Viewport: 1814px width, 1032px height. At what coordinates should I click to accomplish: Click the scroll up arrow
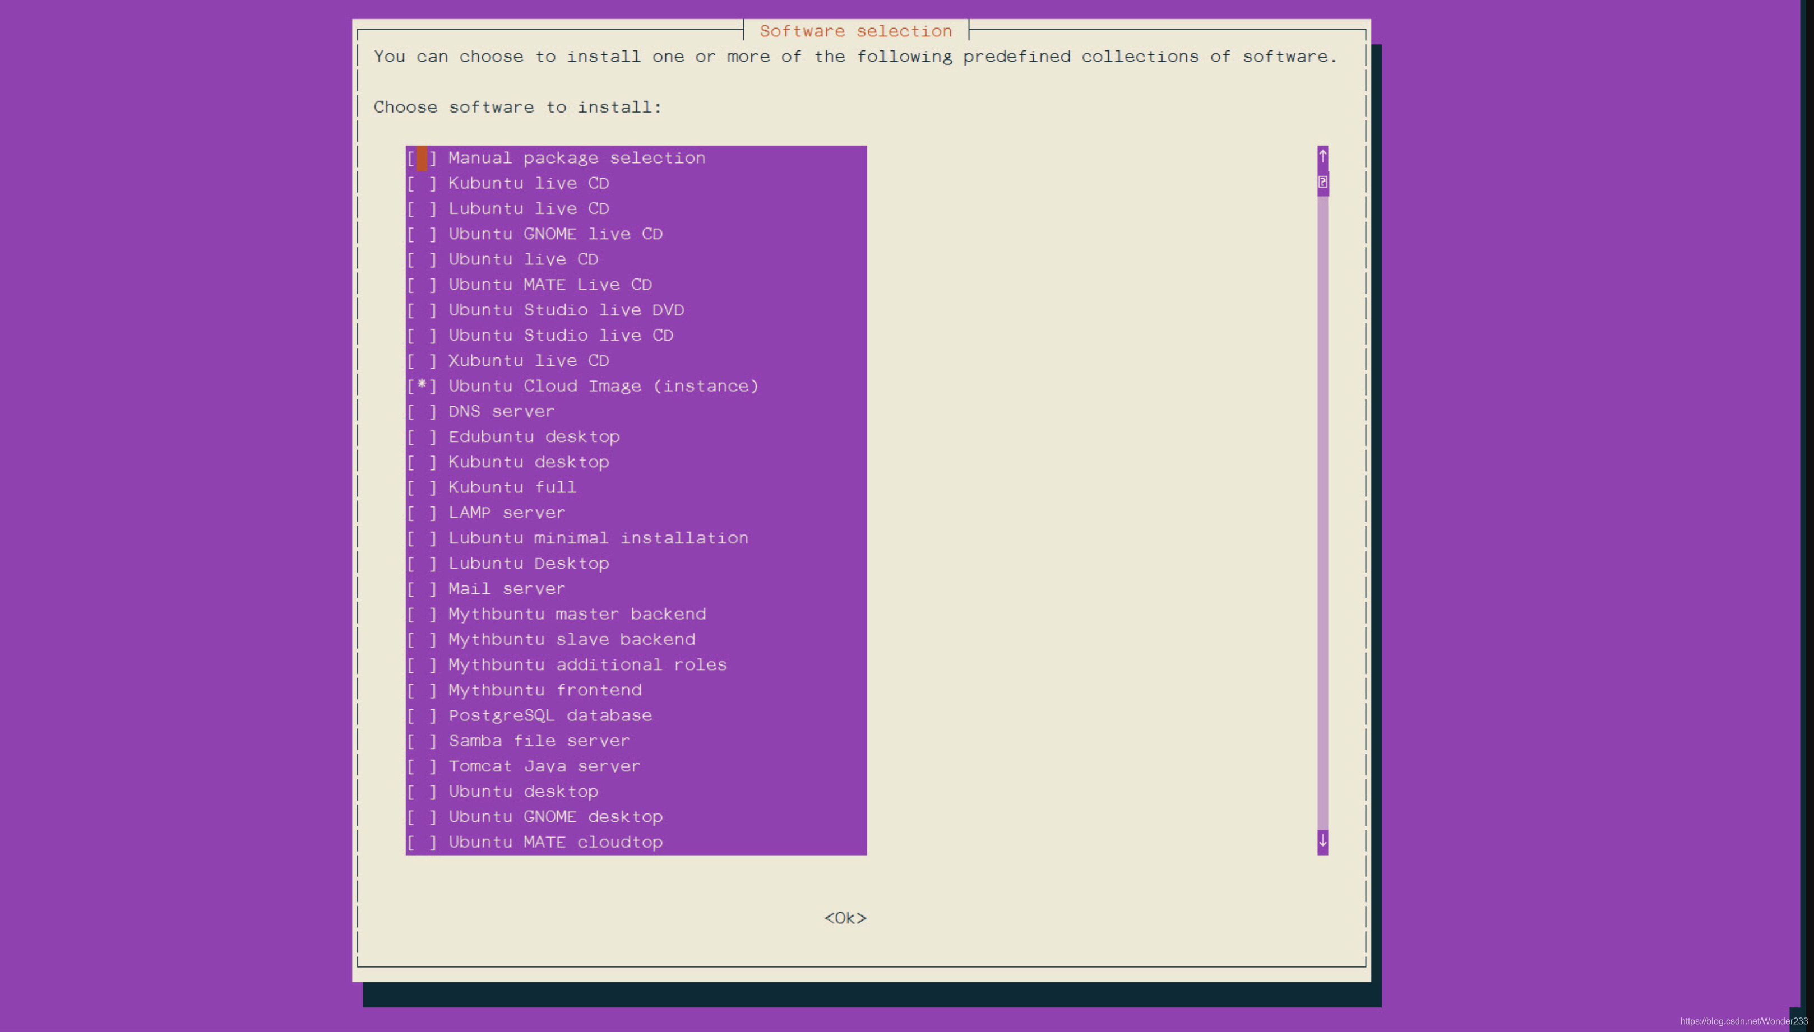[1322, 156]
